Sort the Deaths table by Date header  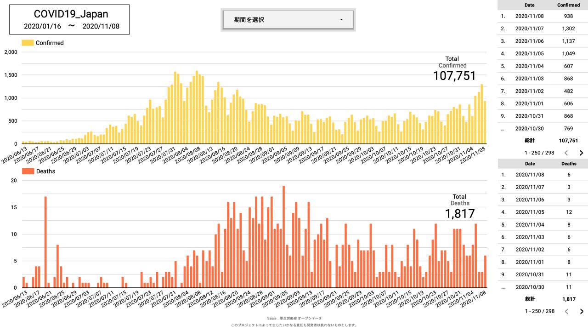[x=530, y=163]
